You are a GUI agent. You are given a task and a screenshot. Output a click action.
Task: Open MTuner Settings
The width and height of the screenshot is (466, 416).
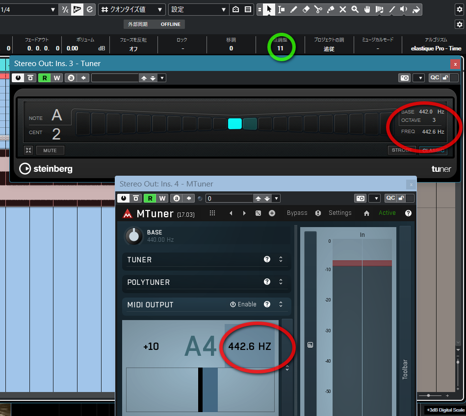(340, 213)
